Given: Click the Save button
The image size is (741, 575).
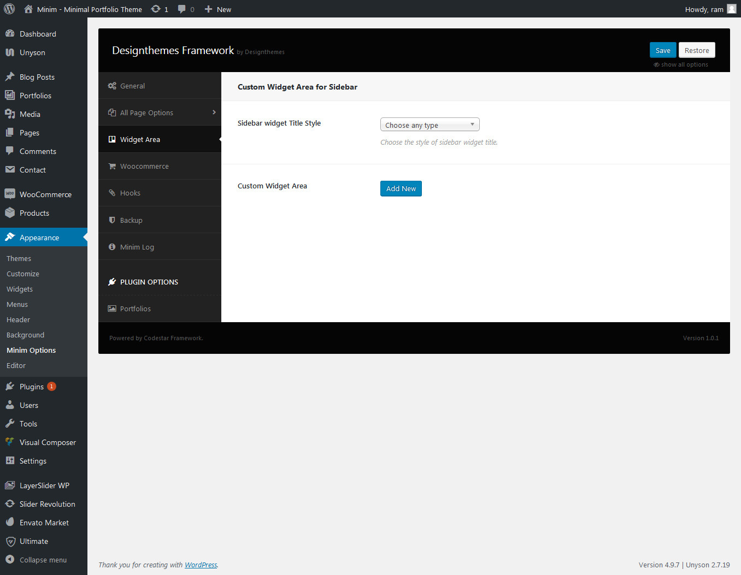Looking at the screenshot, I should [663, 50].
